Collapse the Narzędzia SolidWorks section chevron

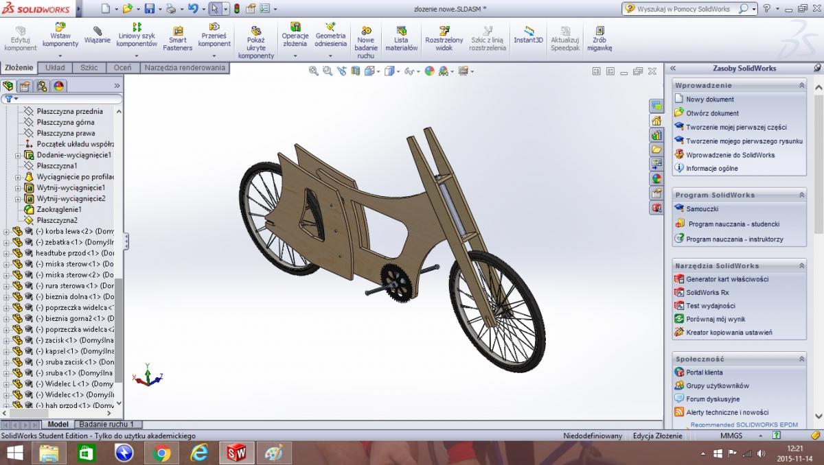click(x=801, y=265)
